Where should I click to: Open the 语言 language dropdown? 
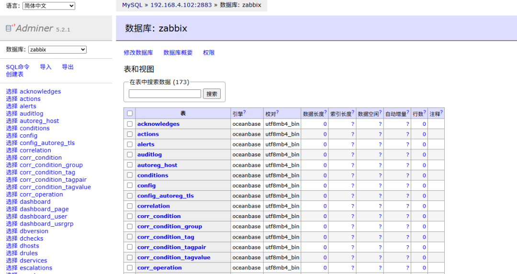[x=49, y=6]
